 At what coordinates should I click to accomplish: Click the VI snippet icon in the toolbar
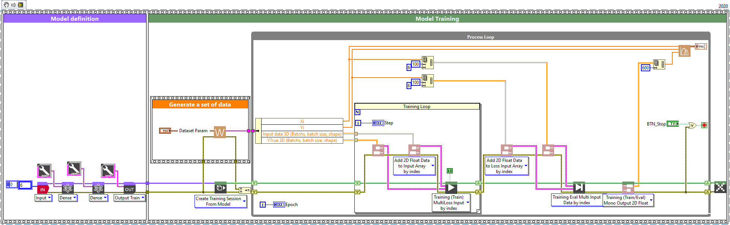[x=20, y=5]
